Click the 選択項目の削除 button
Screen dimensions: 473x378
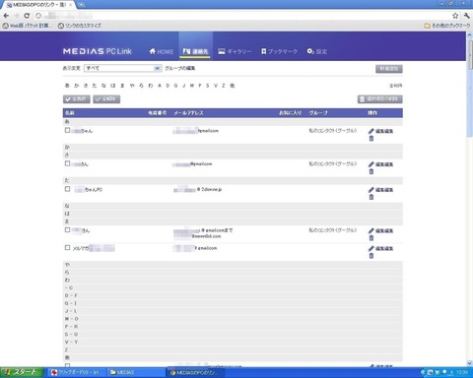coord(380,99)
